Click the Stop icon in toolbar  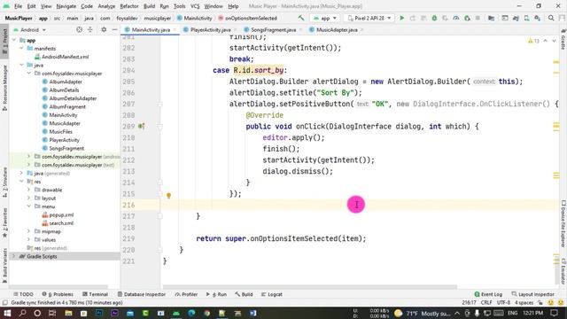point(478,18)
